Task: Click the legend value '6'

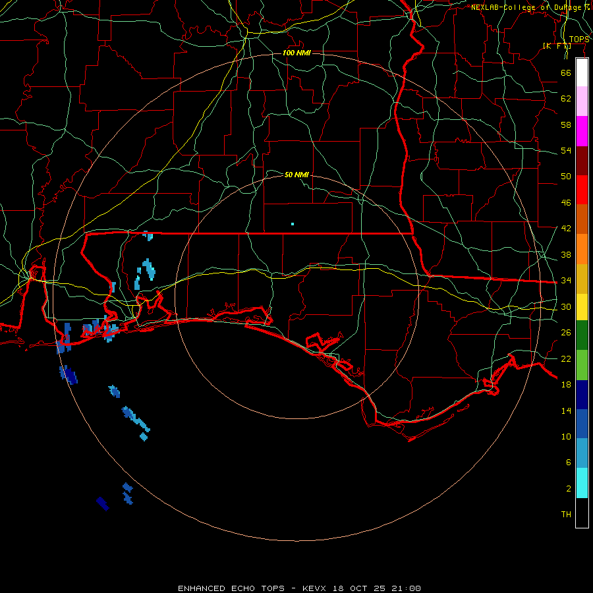Action: (x=569, y=463)
